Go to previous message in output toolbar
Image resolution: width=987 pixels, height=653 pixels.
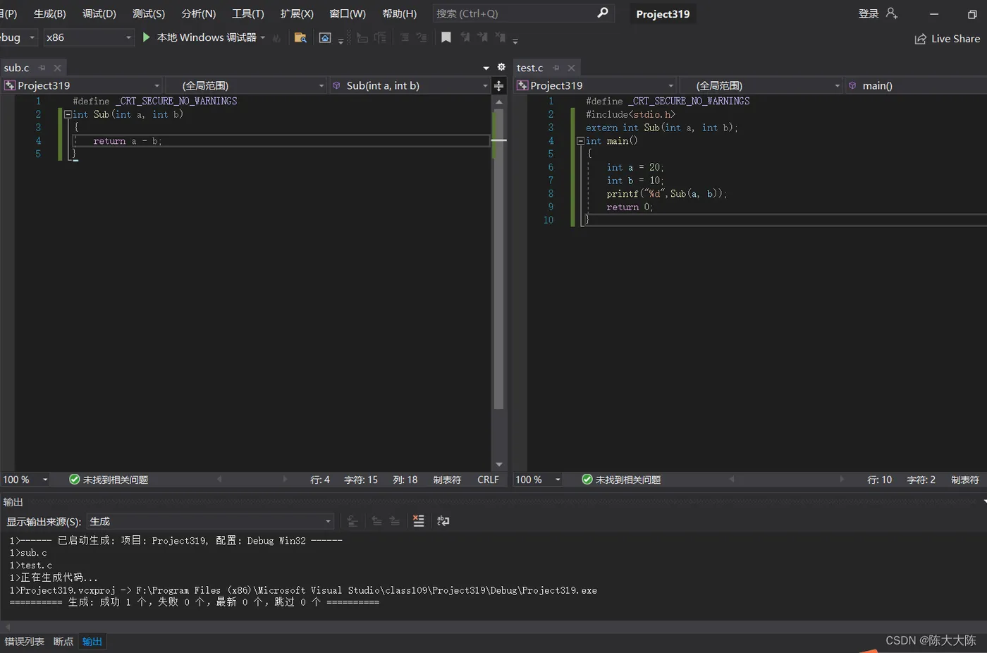(x=377, y=521)
